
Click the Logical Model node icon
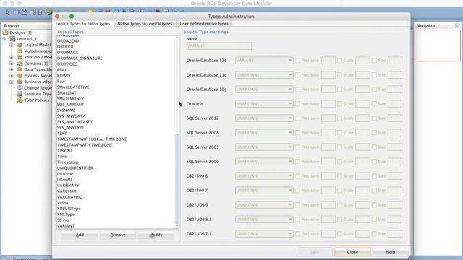tap(20, 45)
